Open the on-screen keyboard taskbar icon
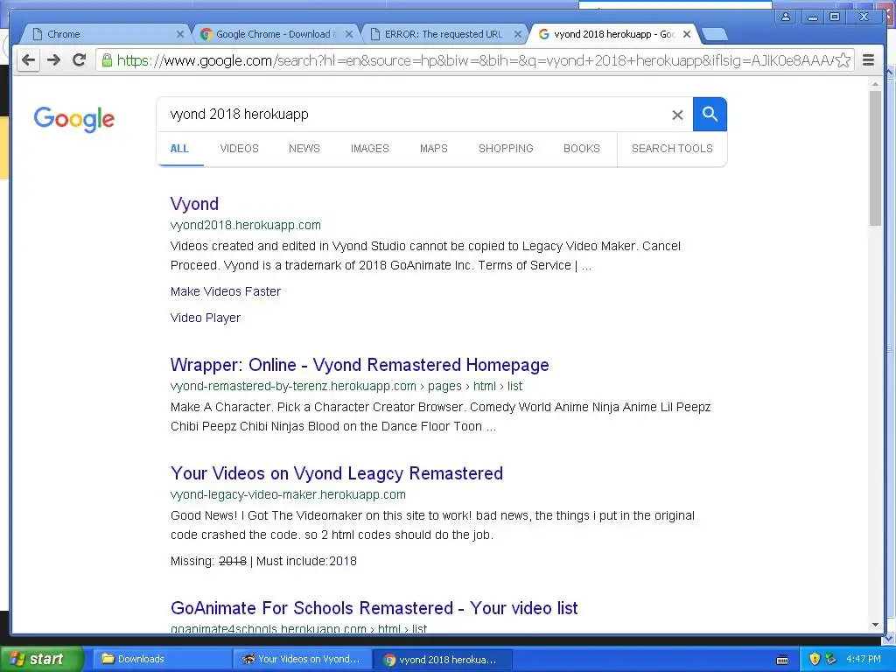896x672 pixels. point(782,660)
